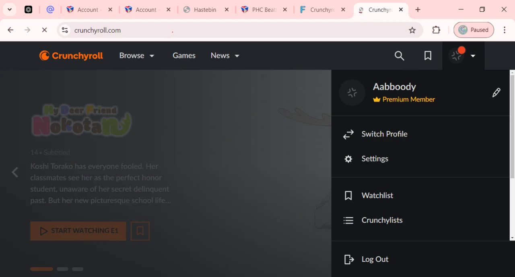Click the Aabboody username

click(x=394, y=87)
